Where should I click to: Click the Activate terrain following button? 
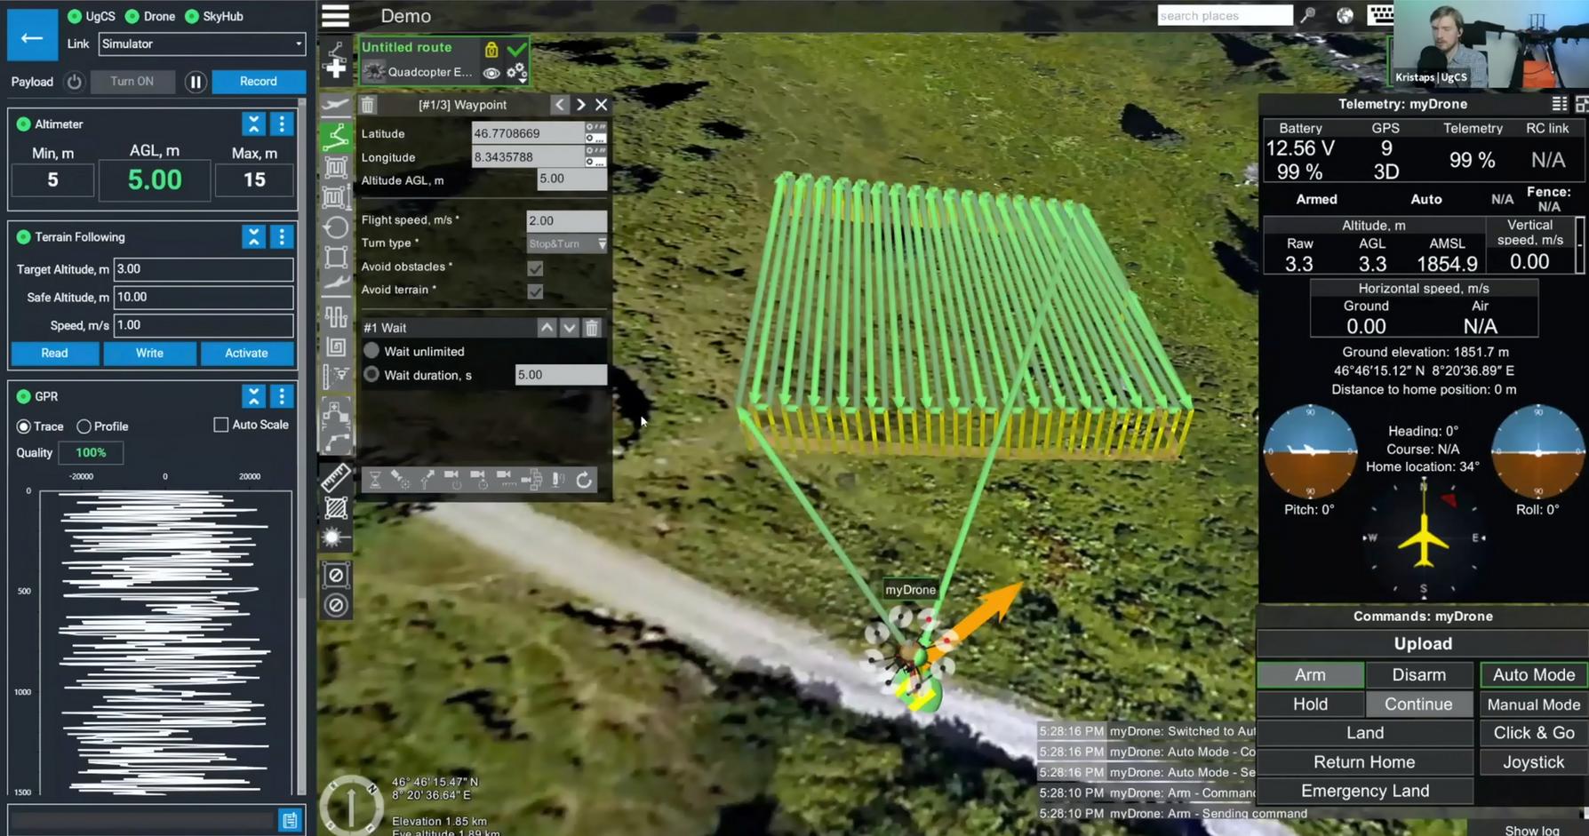tap(246, 354)
